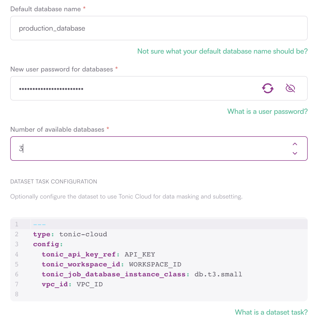Click line number 3 in the editor gutter

[x=17, y=244]
